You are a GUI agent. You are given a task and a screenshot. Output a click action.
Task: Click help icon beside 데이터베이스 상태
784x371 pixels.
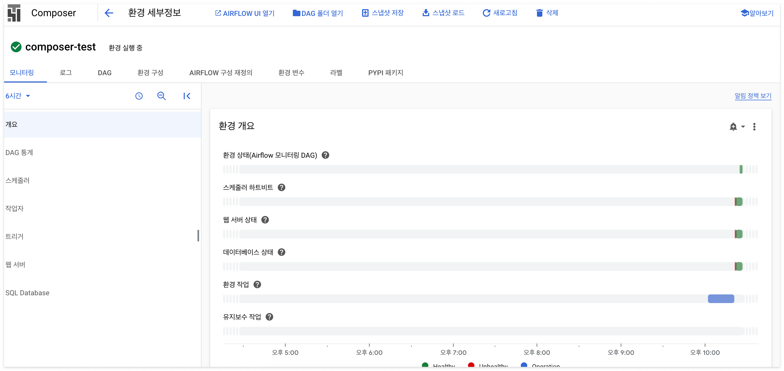[282, 252]
